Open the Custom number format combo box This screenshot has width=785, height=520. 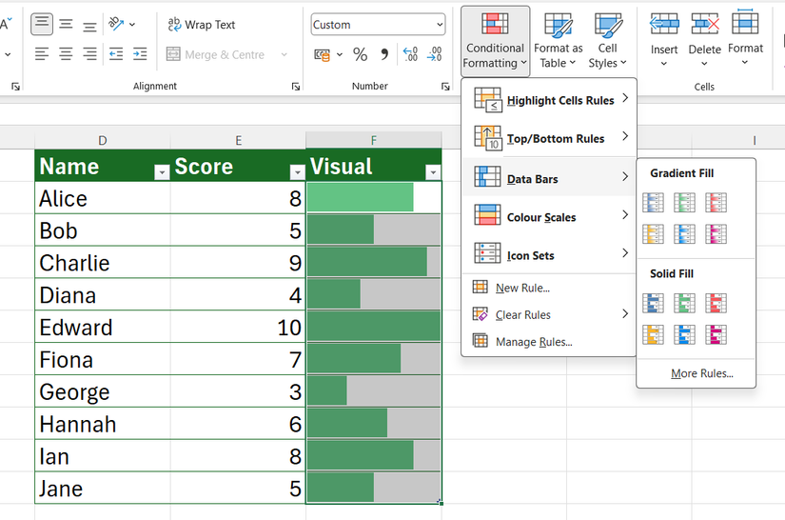point(378,25)
